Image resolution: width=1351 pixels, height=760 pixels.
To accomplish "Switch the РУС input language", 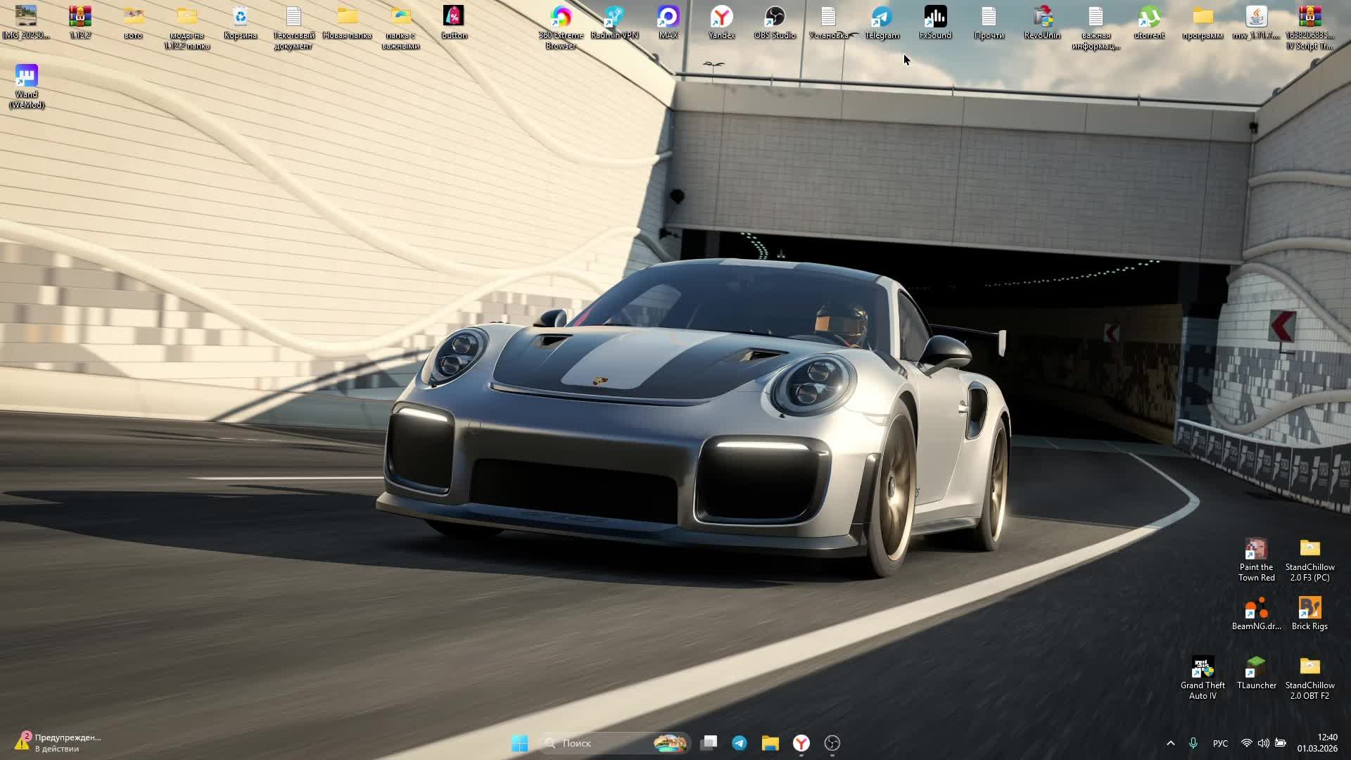I will [x=1220, y=743].
